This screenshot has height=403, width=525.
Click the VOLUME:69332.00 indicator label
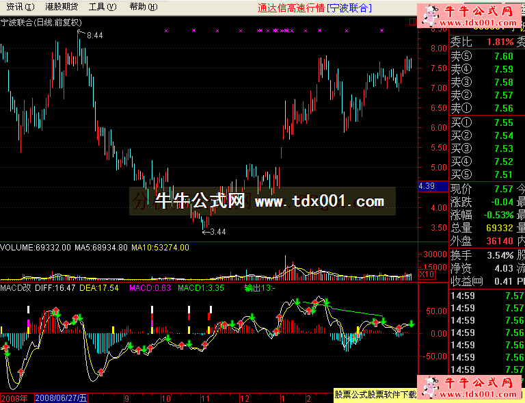point(36,248)
